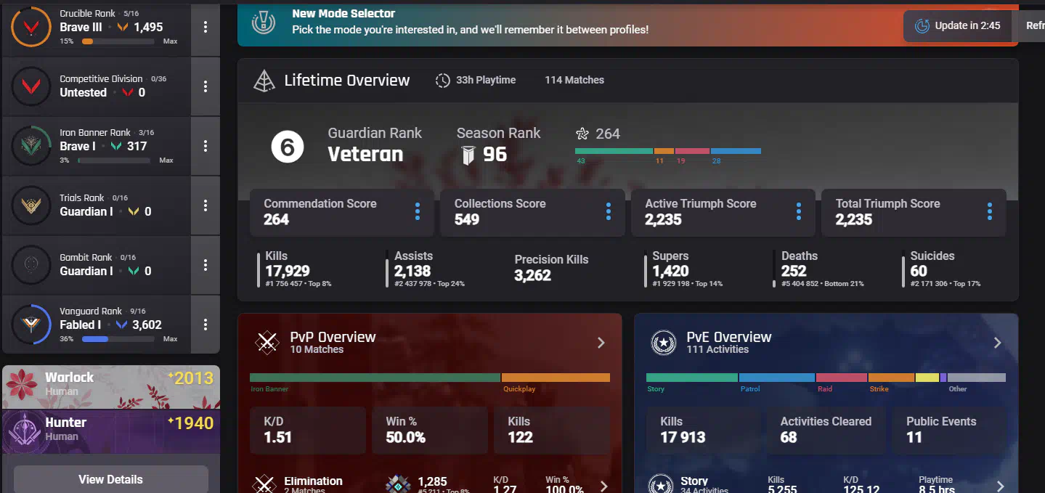
Task: Open Crucible Rank options menu
Action: [x=206, y=27]
